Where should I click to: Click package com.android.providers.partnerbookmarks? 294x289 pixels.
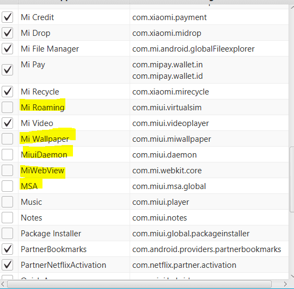point(207,249)
